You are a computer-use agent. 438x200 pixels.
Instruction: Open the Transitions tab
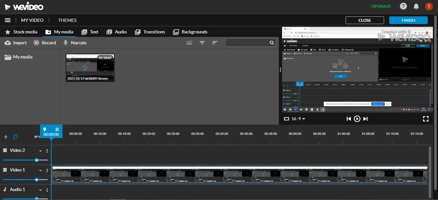tap(150, 32)
